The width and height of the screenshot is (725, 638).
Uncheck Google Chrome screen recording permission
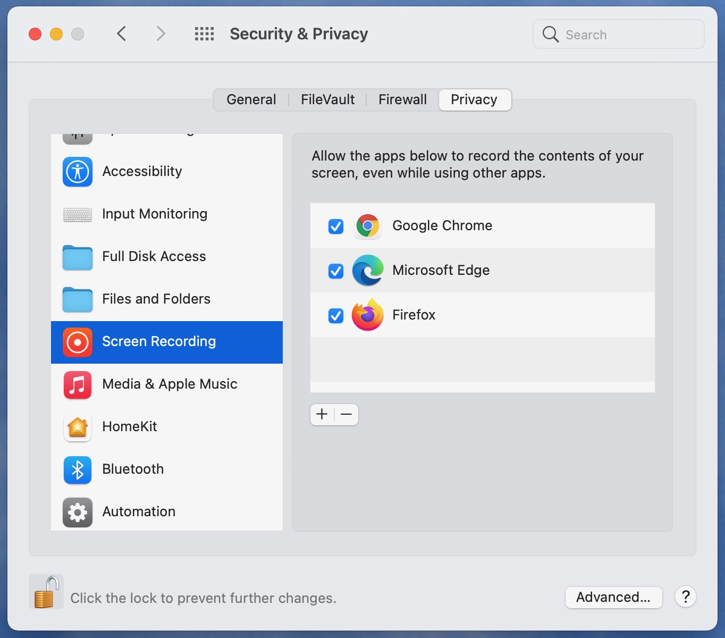click(x=336, y=226)
